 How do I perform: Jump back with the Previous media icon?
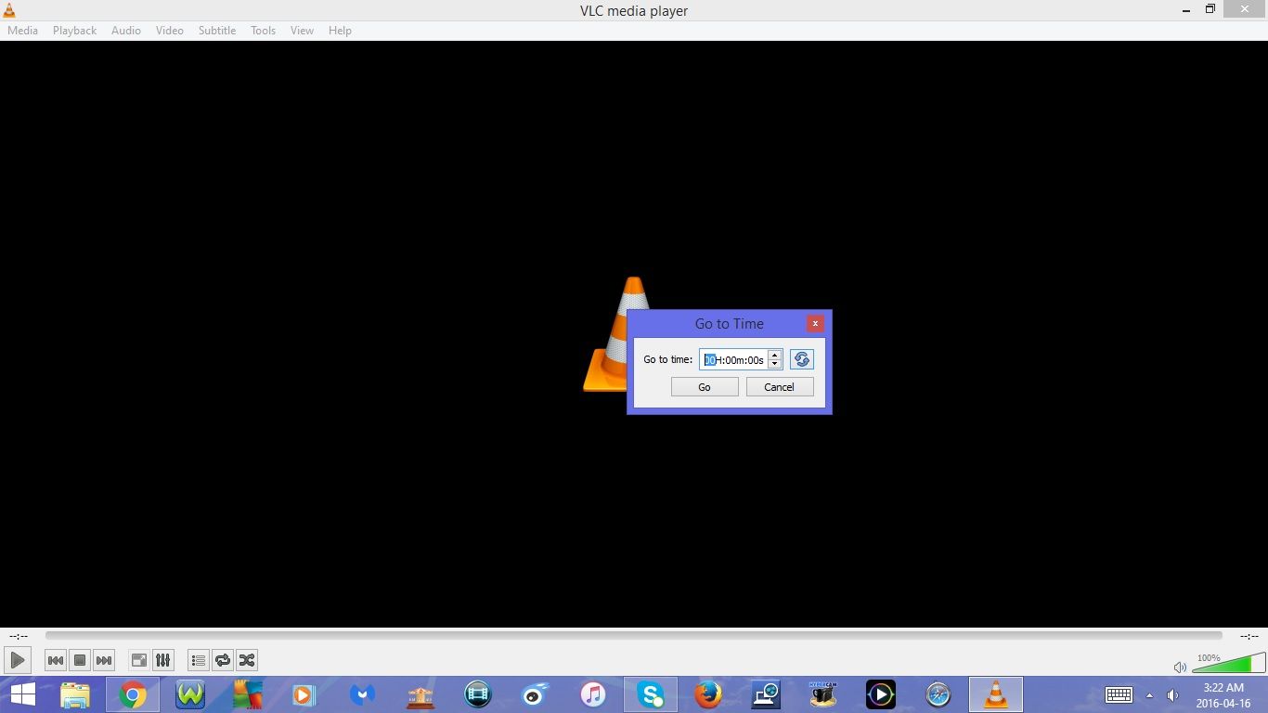[x=56, y=660]
